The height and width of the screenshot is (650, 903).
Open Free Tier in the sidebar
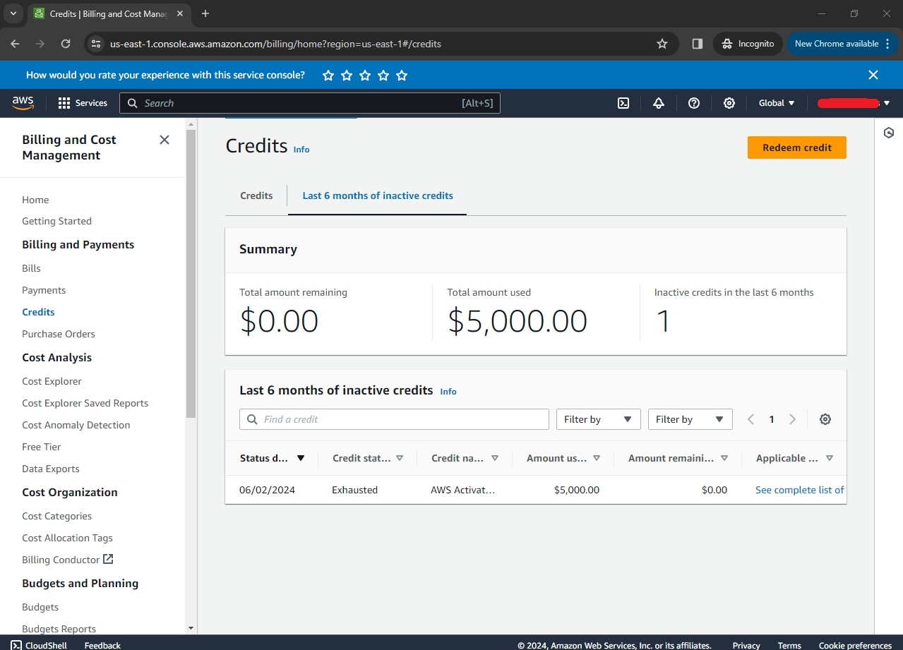pos(41,447)
